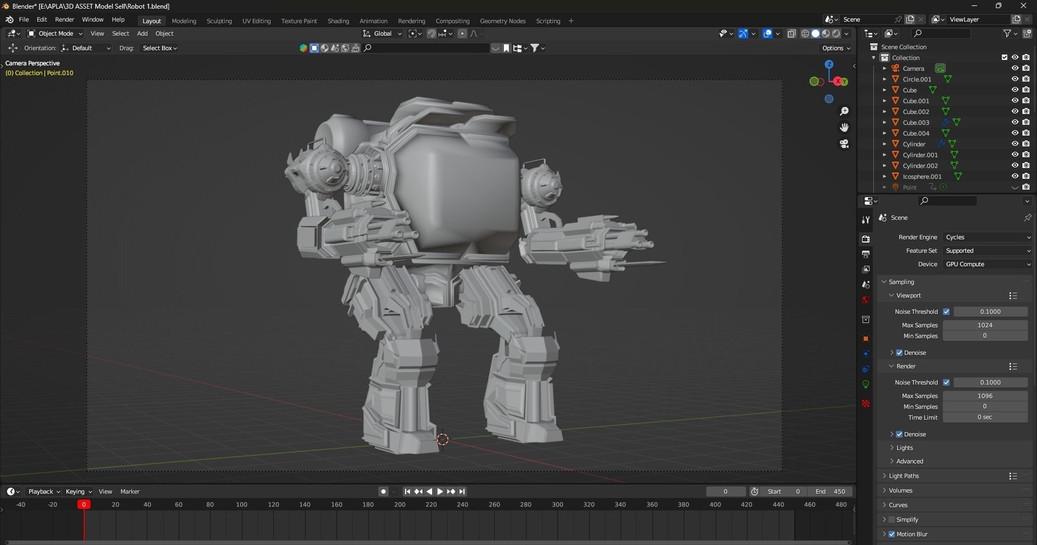Viewport: 1037px width, 545px height.
Task: Enable the Simplify checkbox
Action: point(892,520)
